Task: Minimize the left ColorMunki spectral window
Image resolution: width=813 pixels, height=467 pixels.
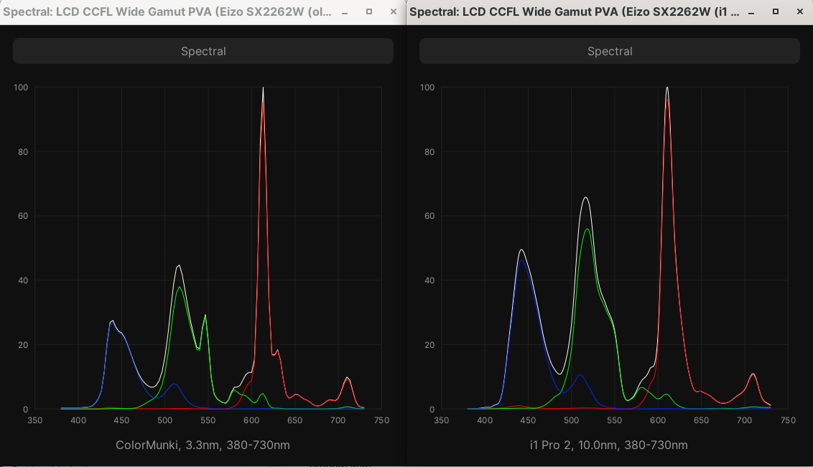Action: 345,12
